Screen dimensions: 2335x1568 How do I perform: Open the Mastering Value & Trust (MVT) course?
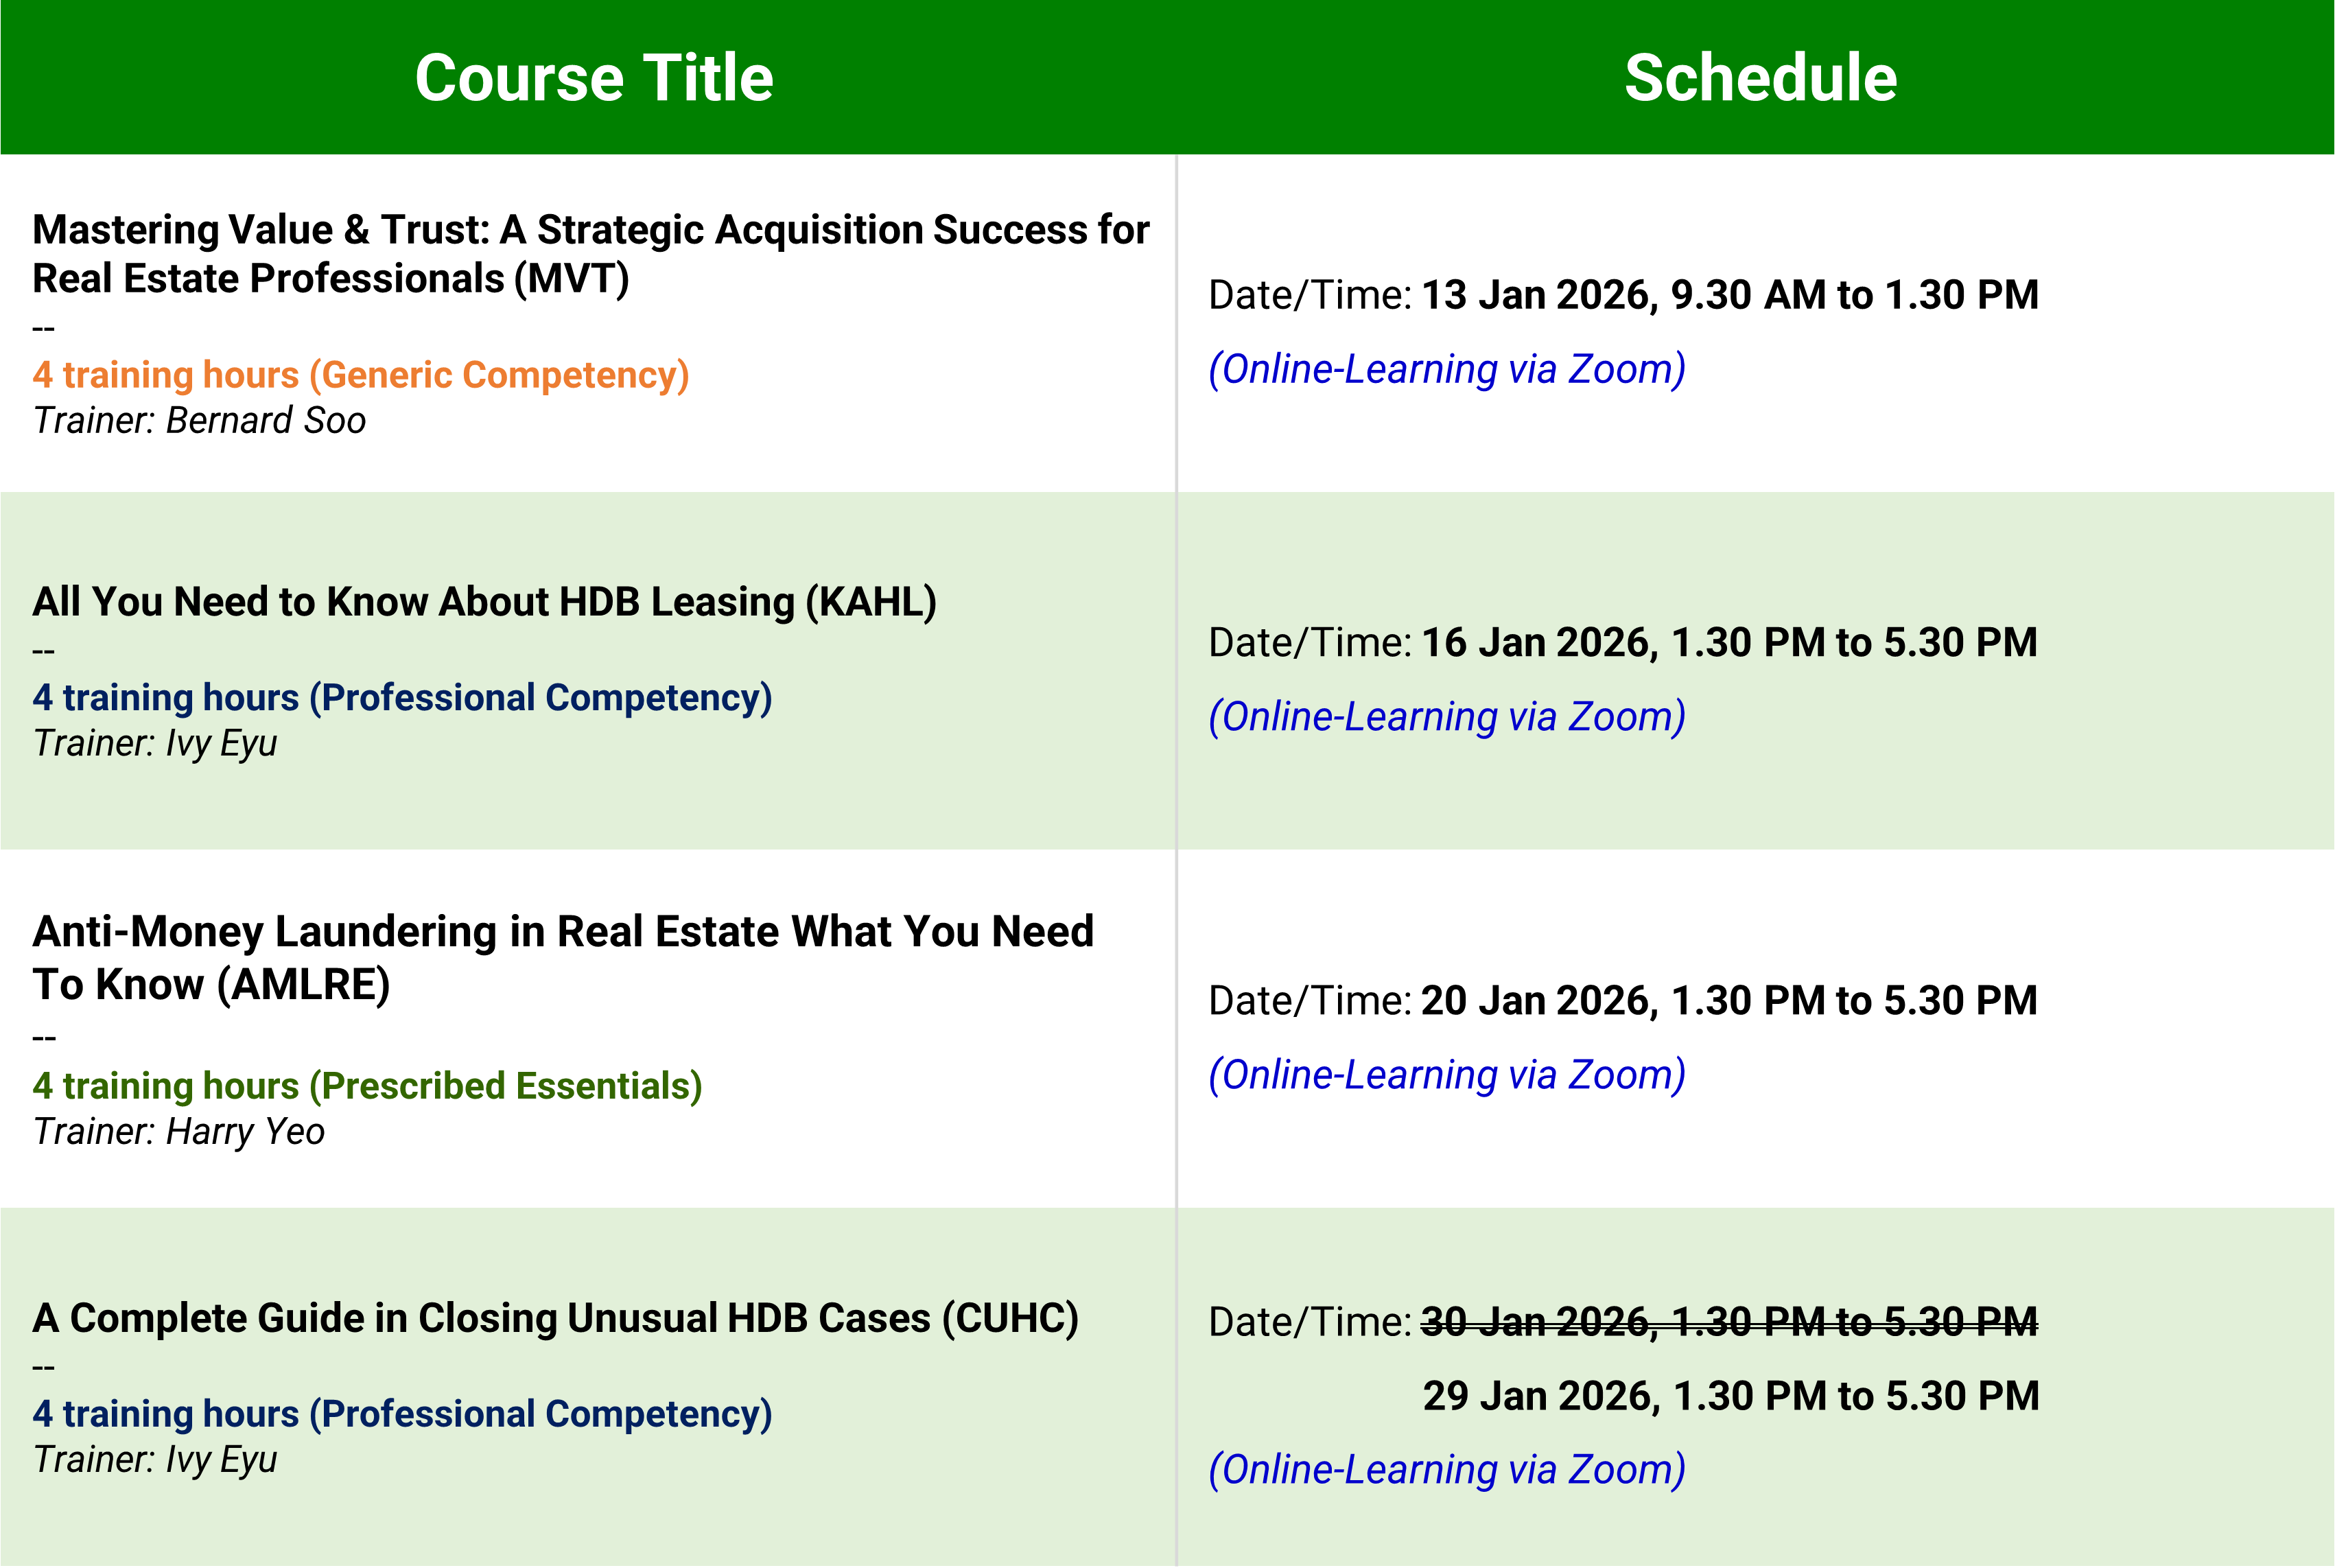coord(590,254)
